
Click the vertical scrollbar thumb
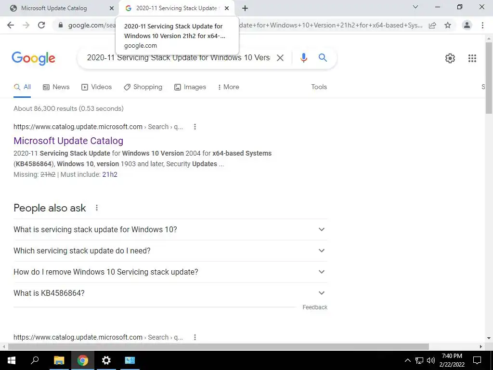[x=489, y=78]
